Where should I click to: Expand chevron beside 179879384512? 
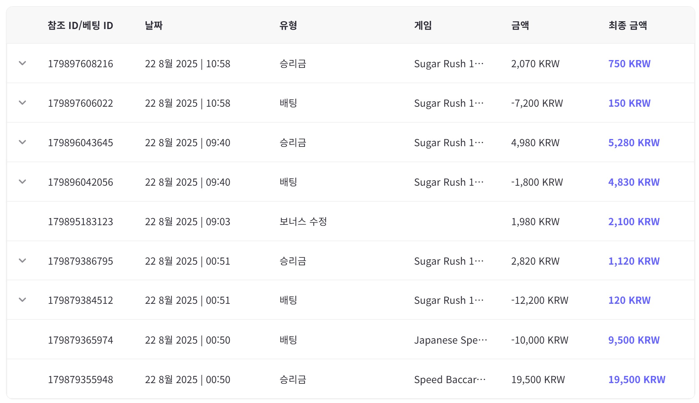click(x=22, y=300)
